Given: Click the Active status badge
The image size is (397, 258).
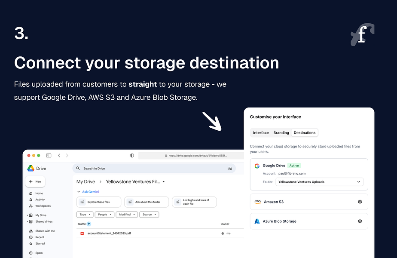Looking at the screenshot, I should [294, 166].
